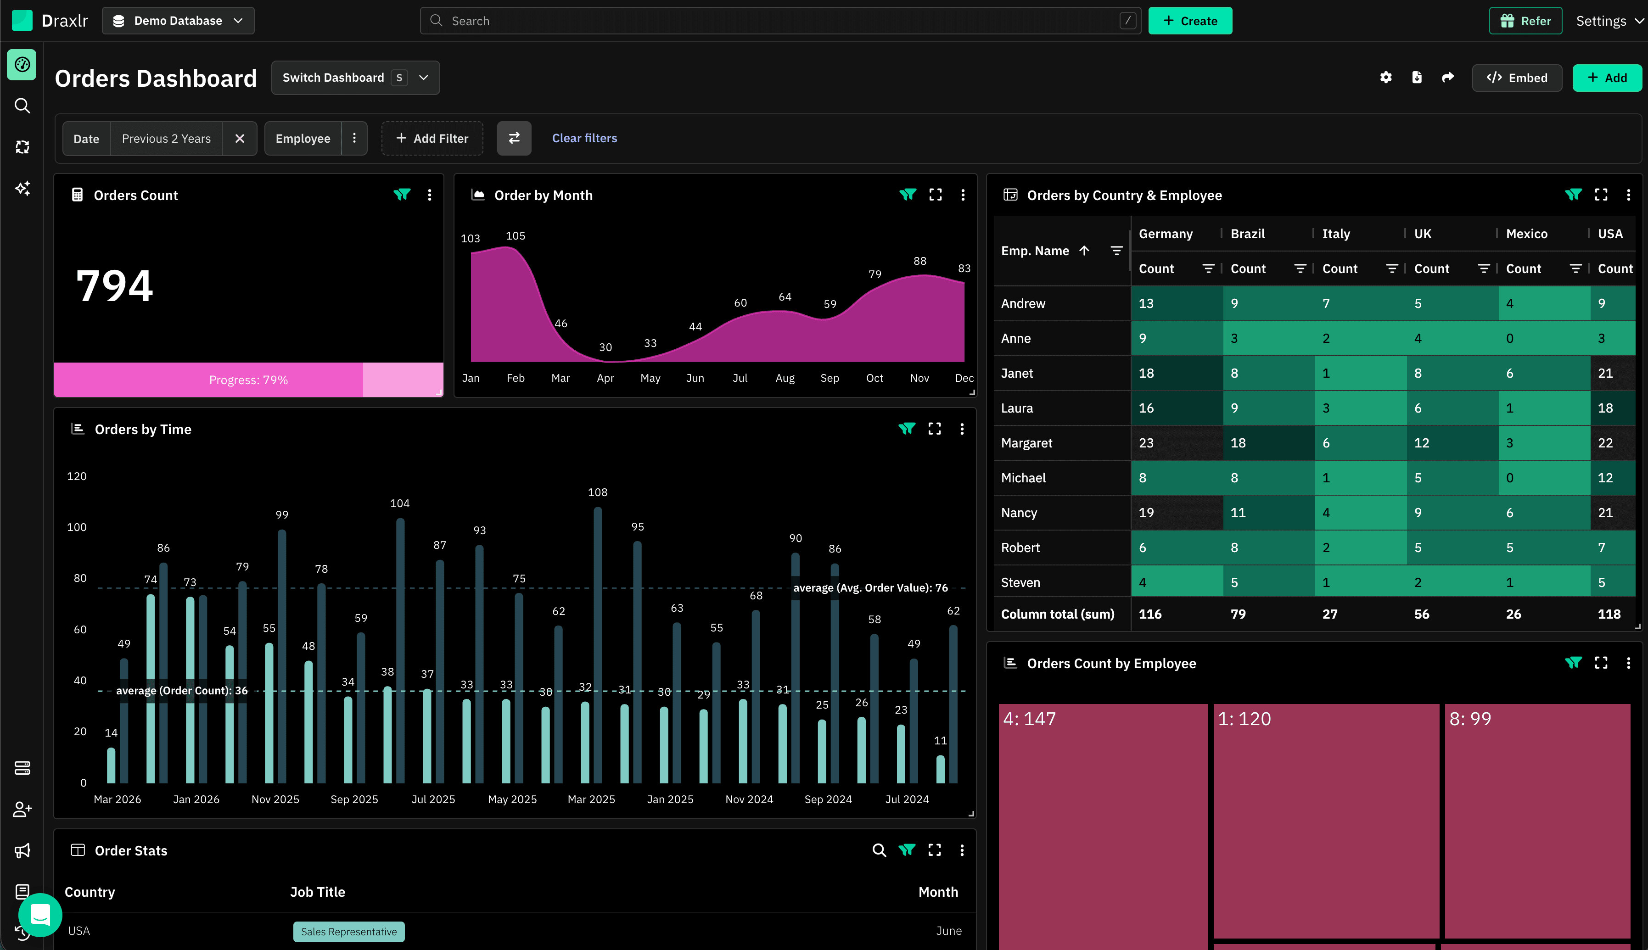Click the green Add button

tap(1607, 78)
